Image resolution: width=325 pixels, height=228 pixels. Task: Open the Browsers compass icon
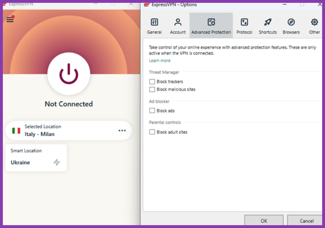click(x=291, y=22)
